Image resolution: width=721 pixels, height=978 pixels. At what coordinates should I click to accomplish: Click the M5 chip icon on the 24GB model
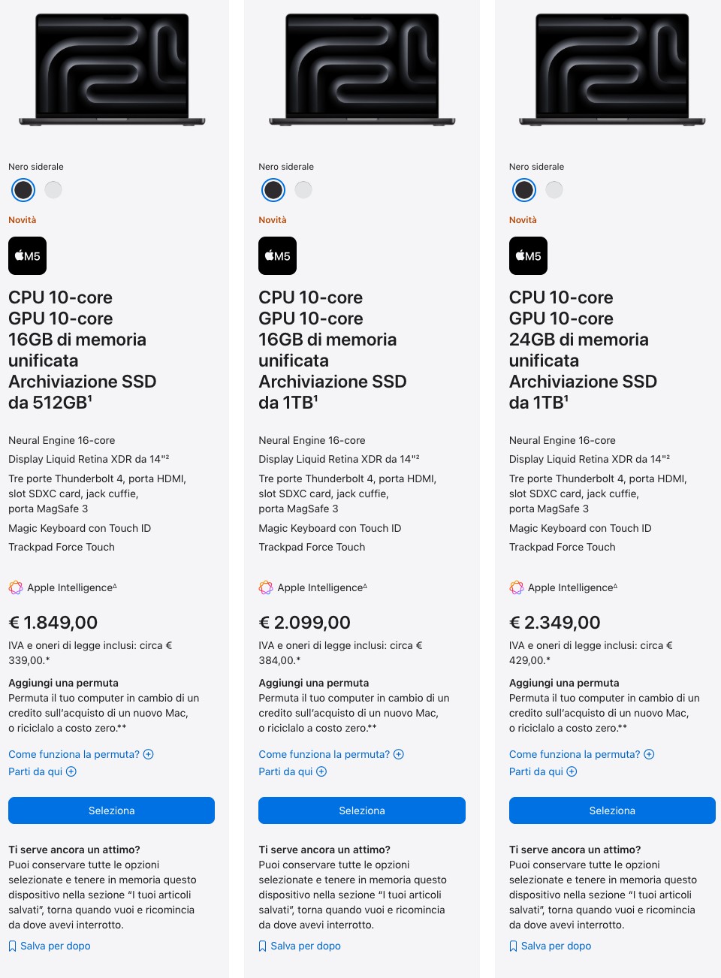pos(528,256)
